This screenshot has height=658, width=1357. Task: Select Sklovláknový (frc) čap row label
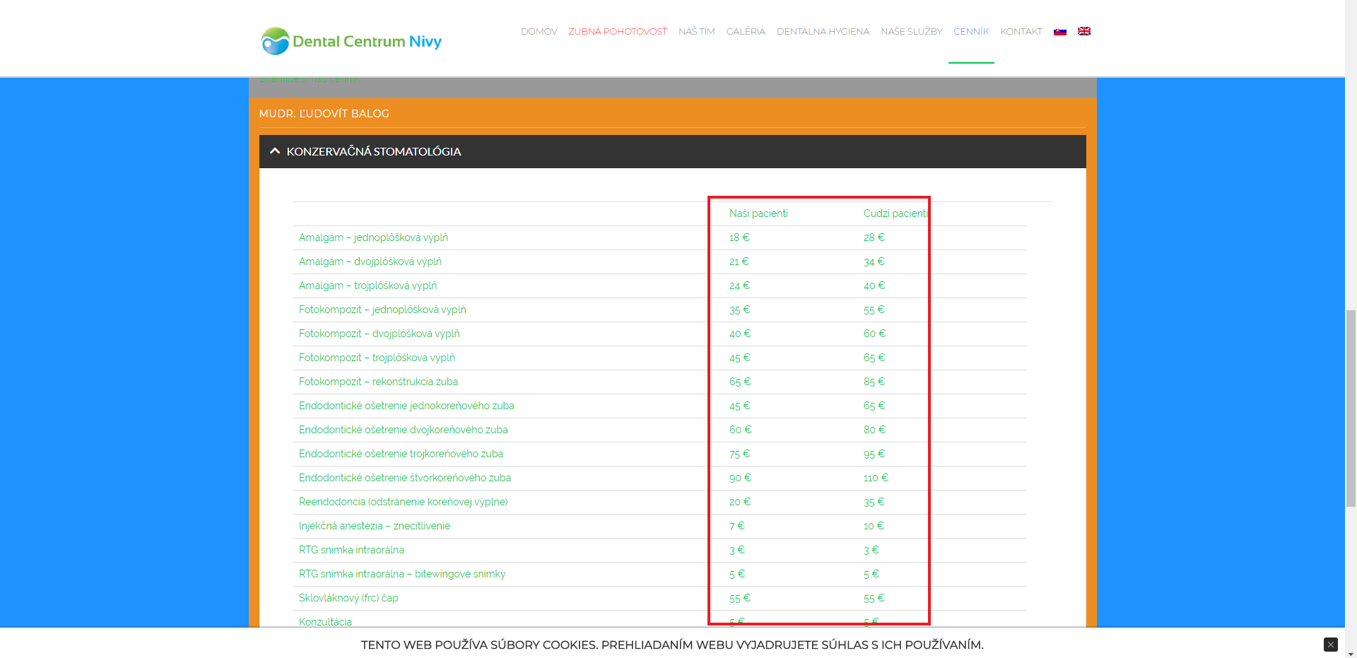click(x=348, y=598)
